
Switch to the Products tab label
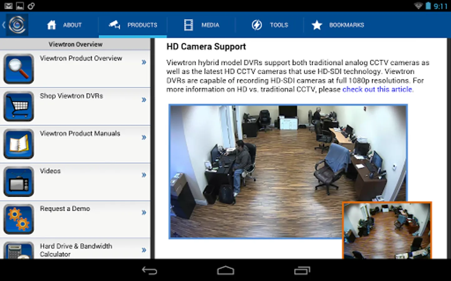pyautogui.click(x=142, y=25)
